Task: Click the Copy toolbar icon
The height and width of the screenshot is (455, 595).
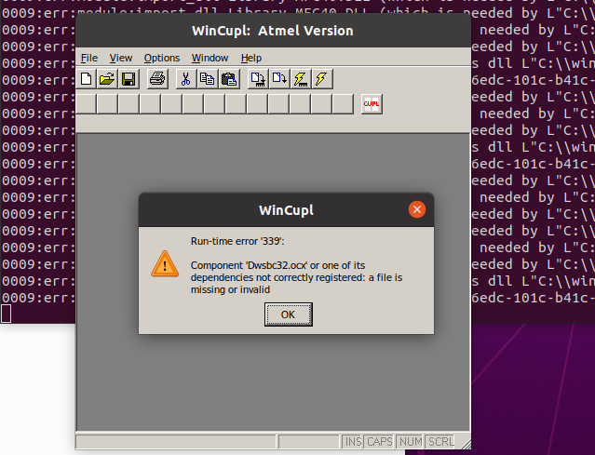Action: [x=208, y=79]
